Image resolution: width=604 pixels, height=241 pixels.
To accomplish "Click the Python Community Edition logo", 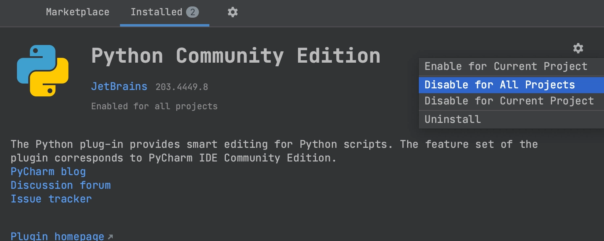I will pos(43,70).
